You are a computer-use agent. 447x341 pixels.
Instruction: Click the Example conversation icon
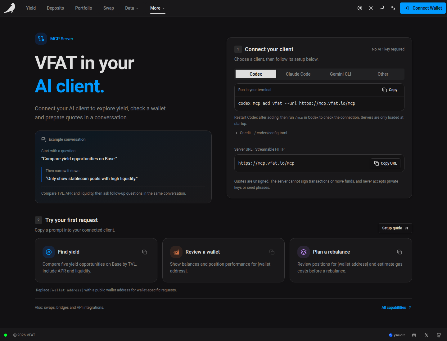pyautogui.click(x=44, y=139)
